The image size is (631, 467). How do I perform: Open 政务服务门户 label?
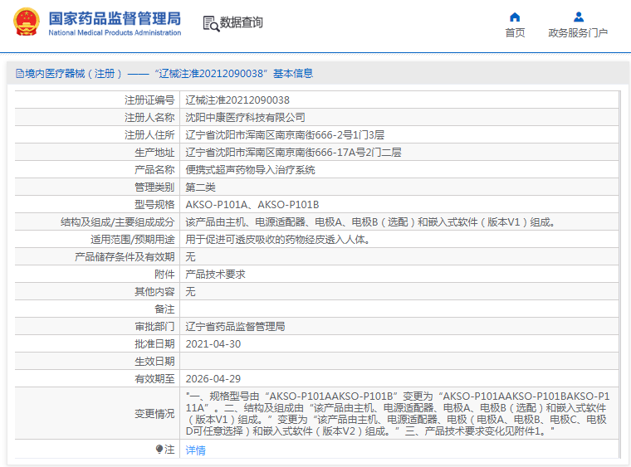point(578,33)
